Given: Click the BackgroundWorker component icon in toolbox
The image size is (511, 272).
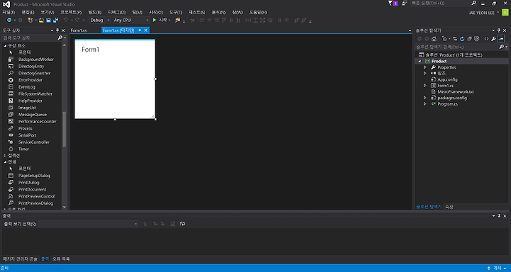Looking at the screenshot, I should (x=11, y=59).
